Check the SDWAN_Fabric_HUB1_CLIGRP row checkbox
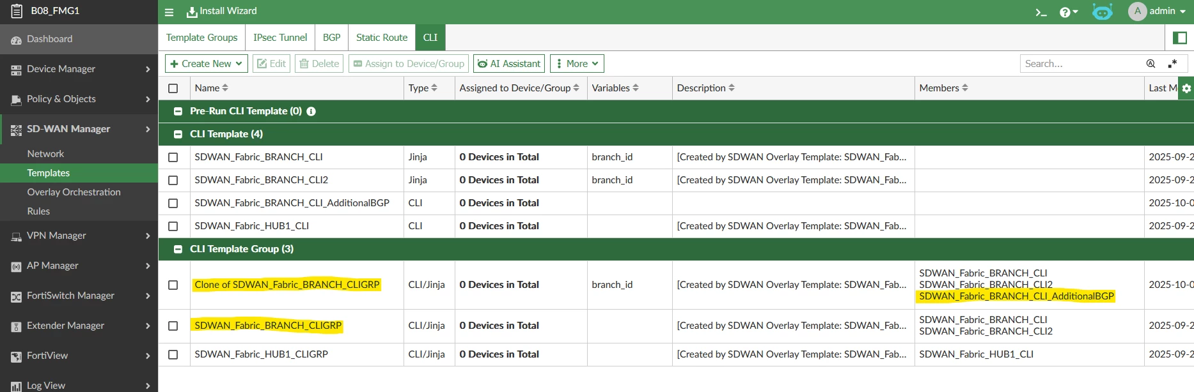The height and width of the screenshot is (392, 1194). tap(173, 354)
